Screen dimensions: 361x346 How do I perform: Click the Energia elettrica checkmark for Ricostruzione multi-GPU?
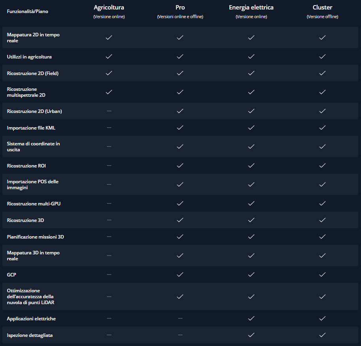coord(251,203)
